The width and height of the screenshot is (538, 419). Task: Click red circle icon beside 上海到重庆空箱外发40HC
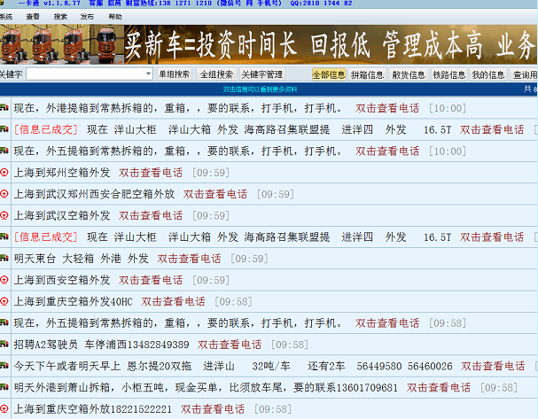click(4, 301)
